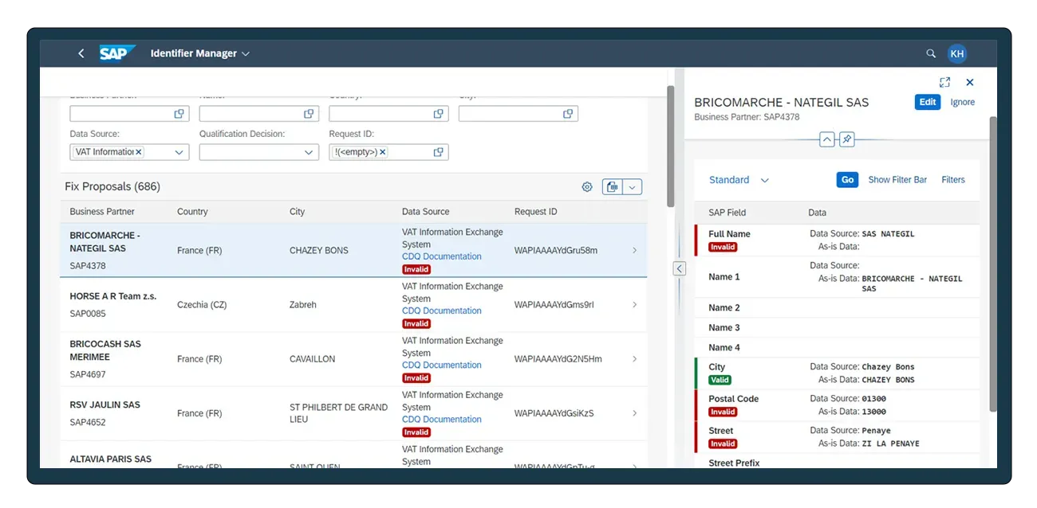Click the Name 1 field row

point(837,277)
